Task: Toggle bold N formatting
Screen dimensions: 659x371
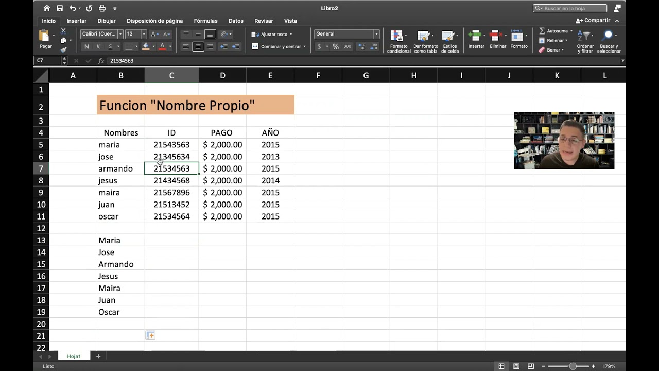Action: [86, 46]
